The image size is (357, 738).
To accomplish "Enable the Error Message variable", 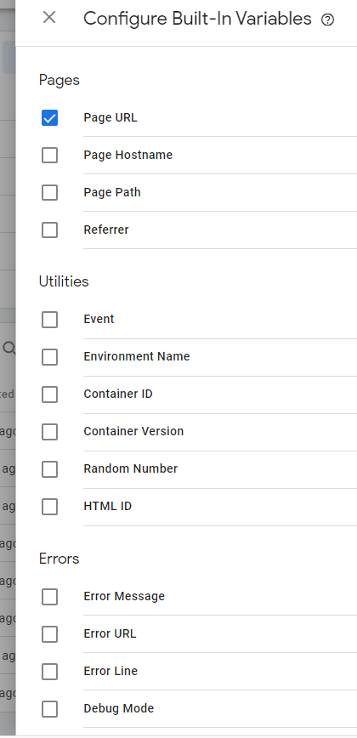I will tap(50, 597).
